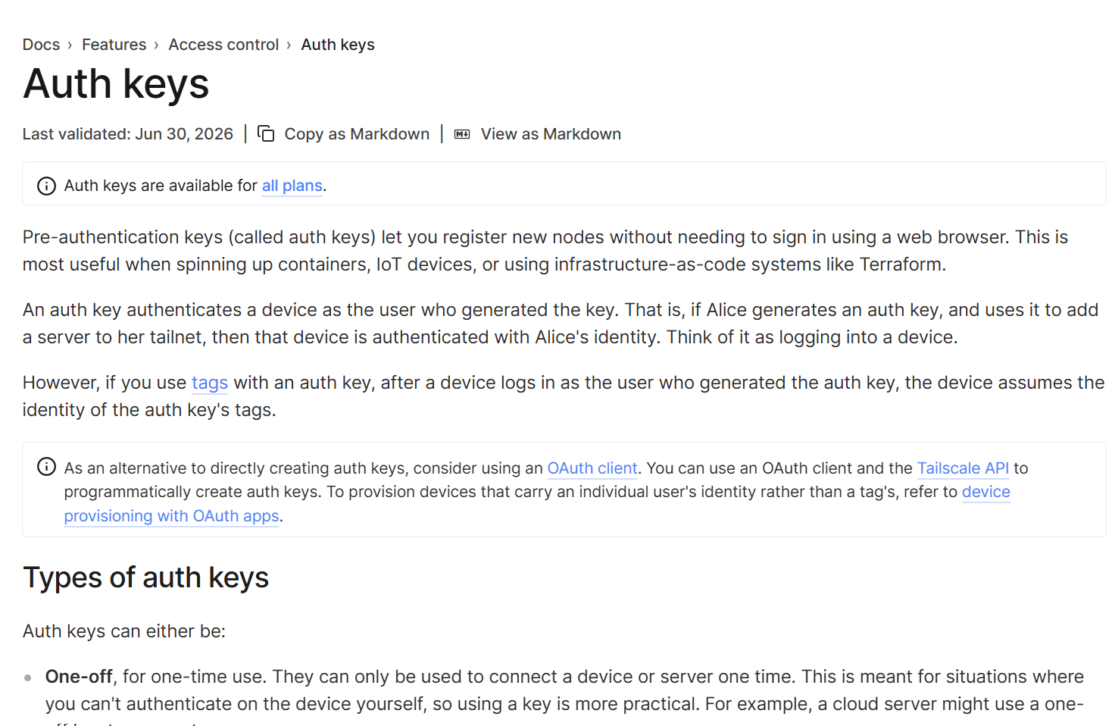Viewport: 1112px width, 726px height.
Task: Click the bullet marker next to One-off
Action: tap(28, 677)
